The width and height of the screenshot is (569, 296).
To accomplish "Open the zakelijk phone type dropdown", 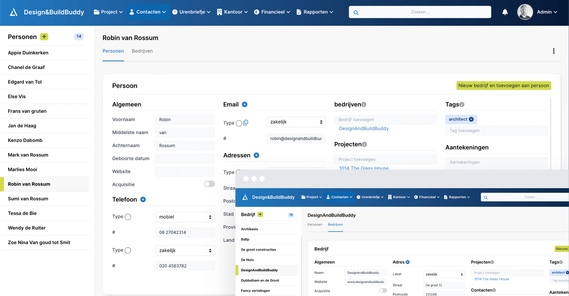I will pyautogui.click(x=185, y=250).
